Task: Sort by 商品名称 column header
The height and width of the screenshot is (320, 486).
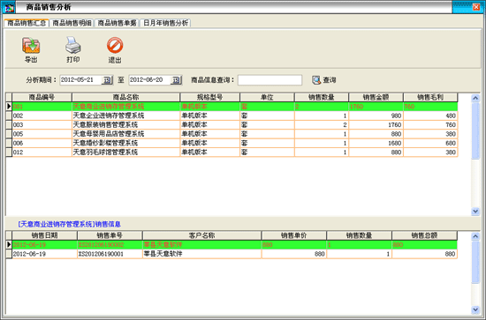Action: [125, 97]
